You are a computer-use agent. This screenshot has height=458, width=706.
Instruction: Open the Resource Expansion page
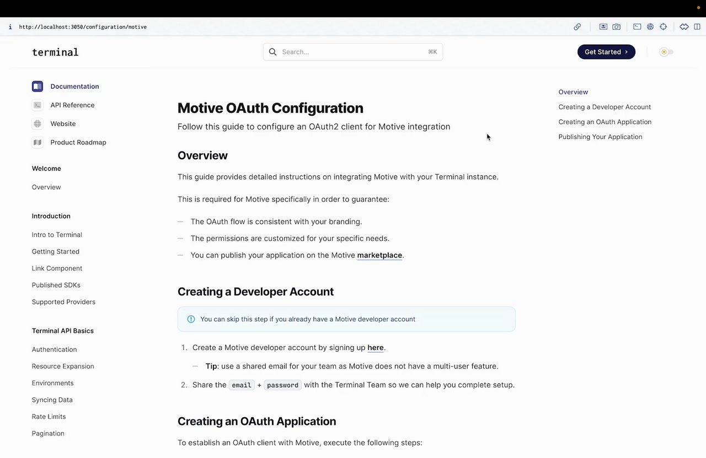[63, 367]
